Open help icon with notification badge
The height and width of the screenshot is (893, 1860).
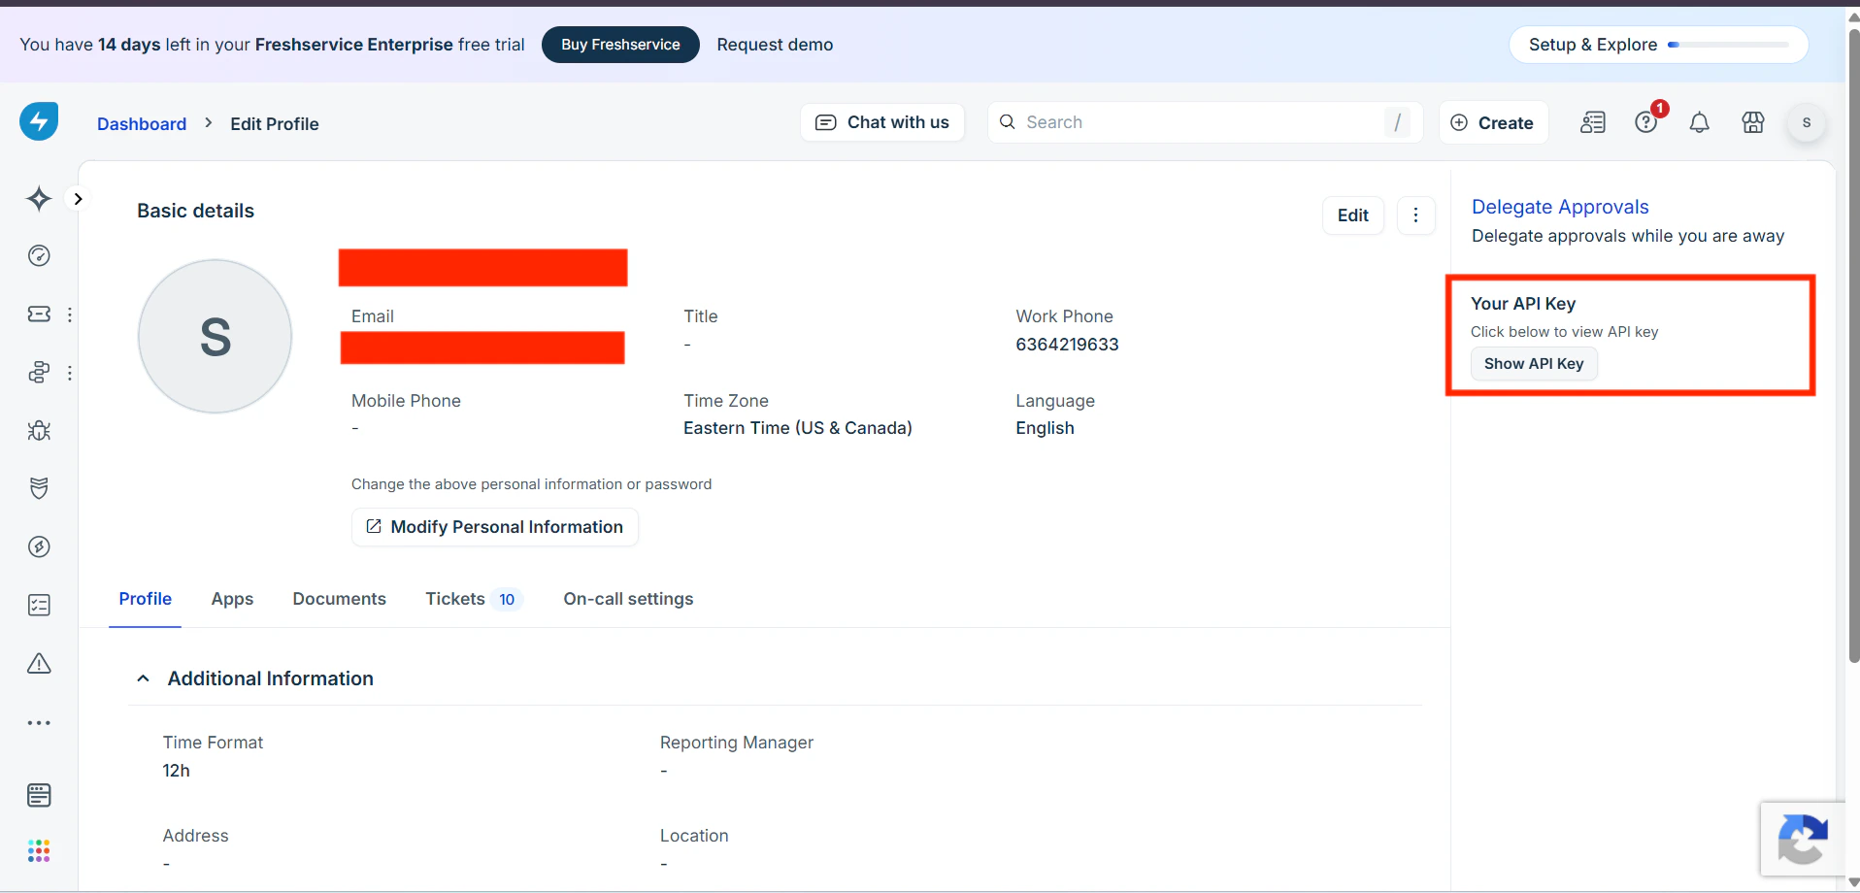(x=1646, y=122)
